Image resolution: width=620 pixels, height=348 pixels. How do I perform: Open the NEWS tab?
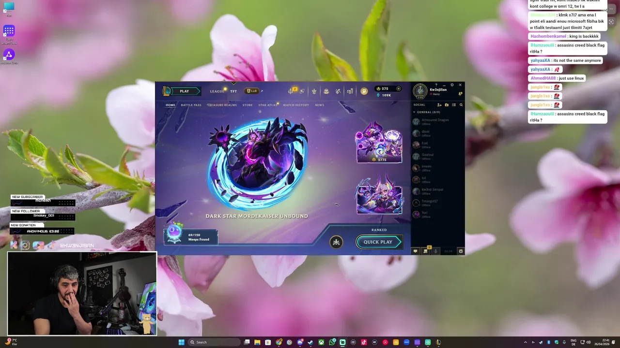pos(319,105)
